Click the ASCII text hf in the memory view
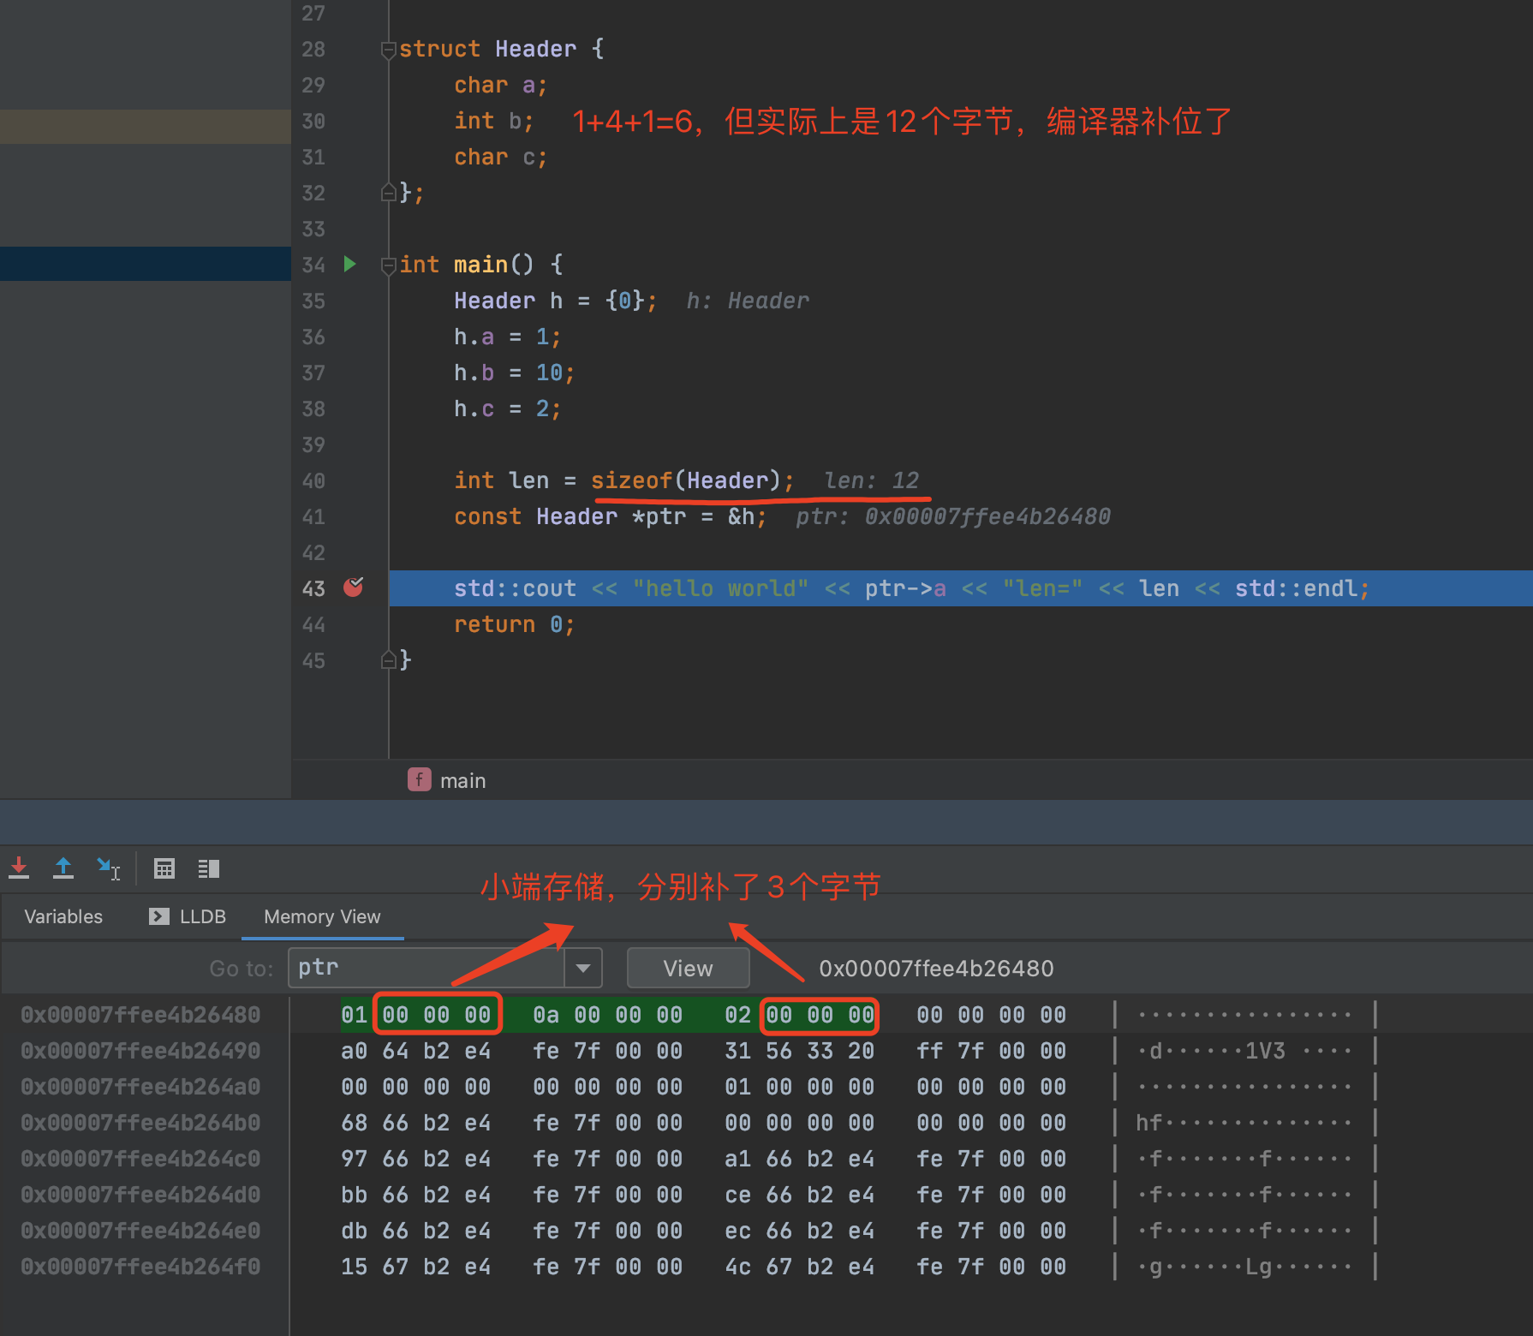The height and width of the screenshot is (1336, 1533). pos(1149,1123)
